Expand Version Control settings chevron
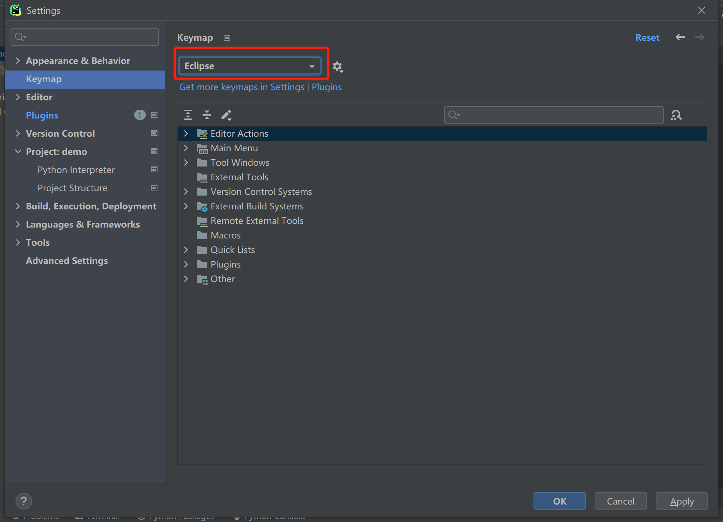The image size is (723, 522). point(18,133)
